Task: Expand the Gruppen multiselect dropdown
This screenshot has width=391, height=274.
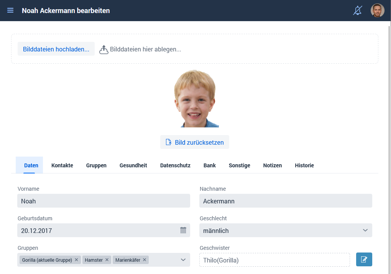Action: pos(183,260)
